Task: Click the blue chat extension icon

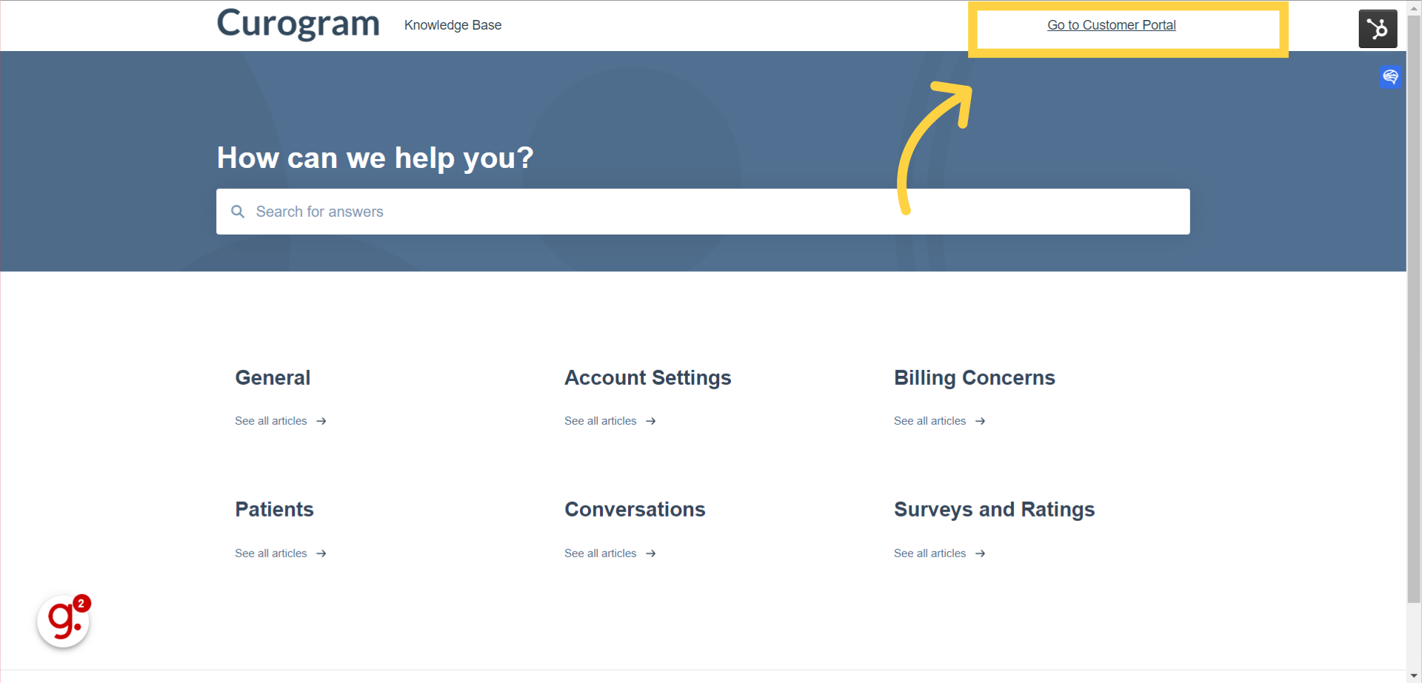Action: [x=1390, y=76]
